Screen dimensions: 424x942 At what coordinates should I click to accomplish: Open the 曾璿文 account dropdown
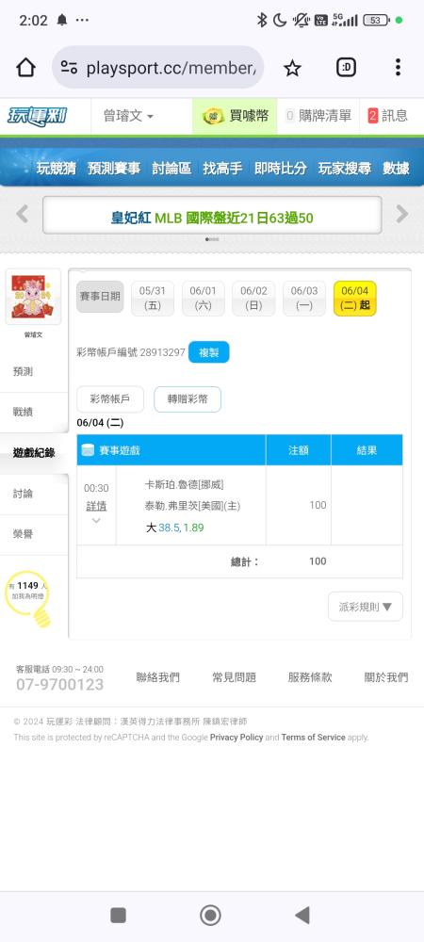click(x=128, y=116)
